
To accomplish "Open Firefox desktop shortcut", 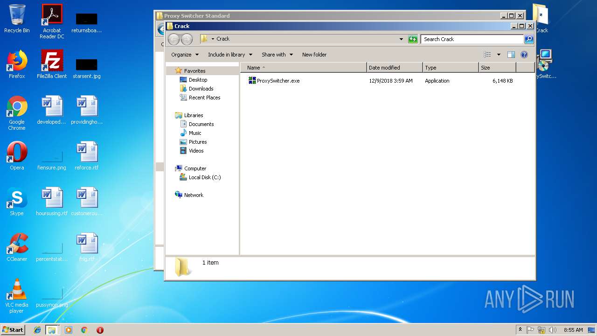I will click(17, 64).
